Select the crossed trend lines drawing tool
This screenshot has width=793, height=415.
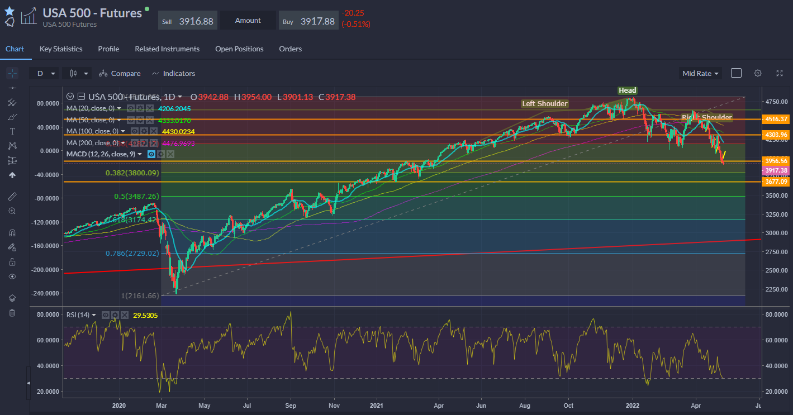(12, 102)
